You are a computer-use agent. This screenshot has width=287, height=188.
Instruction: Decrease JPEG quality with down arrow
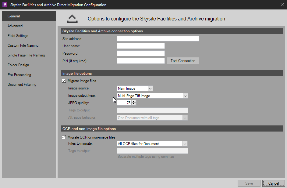134,104
